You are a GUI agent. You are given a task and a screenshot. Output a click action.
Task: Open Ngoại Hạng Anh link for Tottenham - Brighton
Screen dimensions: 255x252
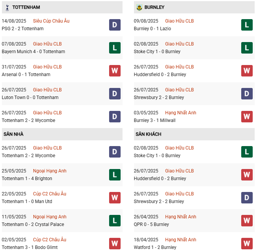[50, 171]
